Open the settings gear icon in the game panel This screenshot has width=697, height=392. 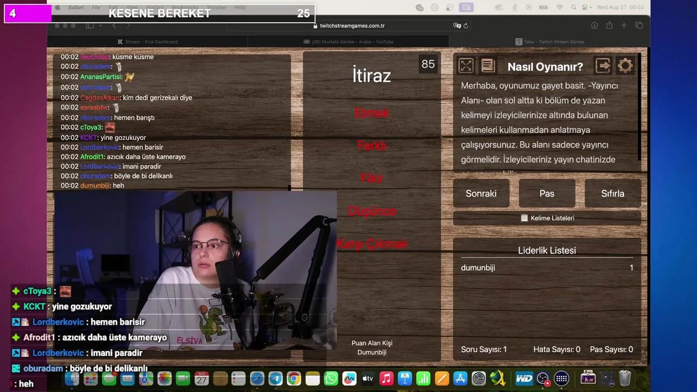[625, 66]
